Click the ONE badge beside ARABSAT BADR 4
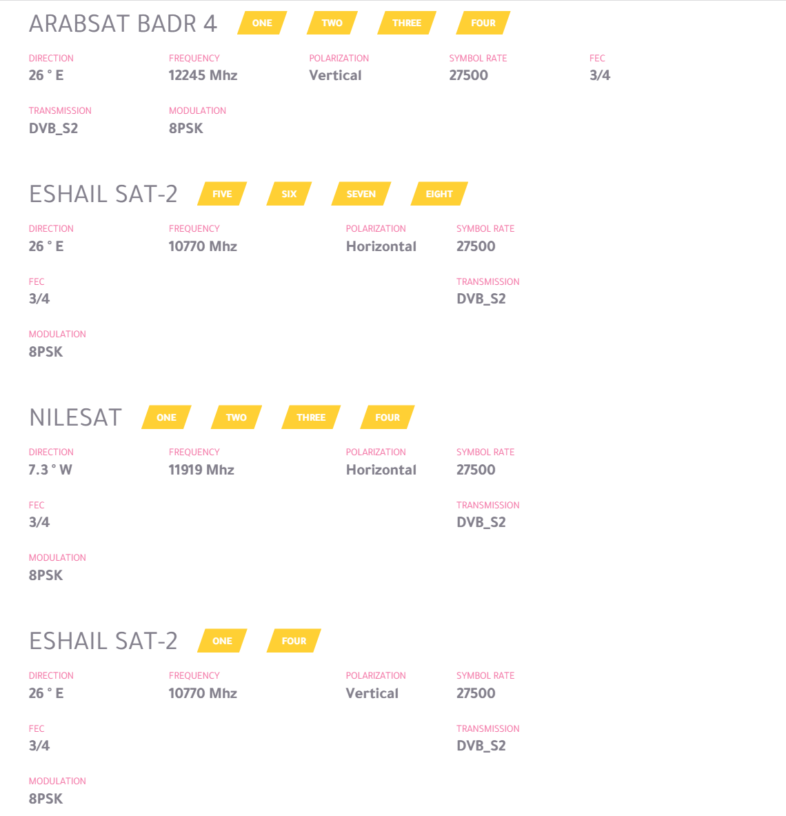Screen dimensions: 786x816 [x=262, y=23]
